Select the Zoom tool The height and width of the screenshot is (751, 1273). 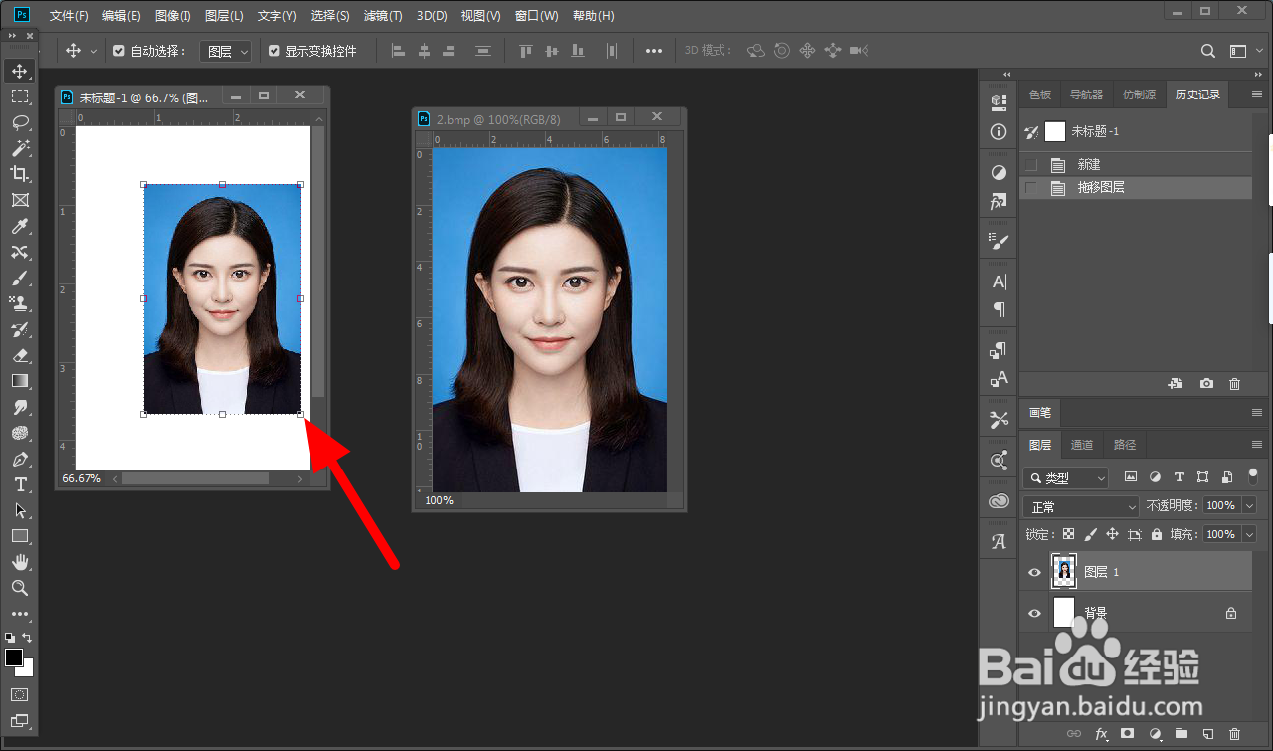(x=19, y=588)
